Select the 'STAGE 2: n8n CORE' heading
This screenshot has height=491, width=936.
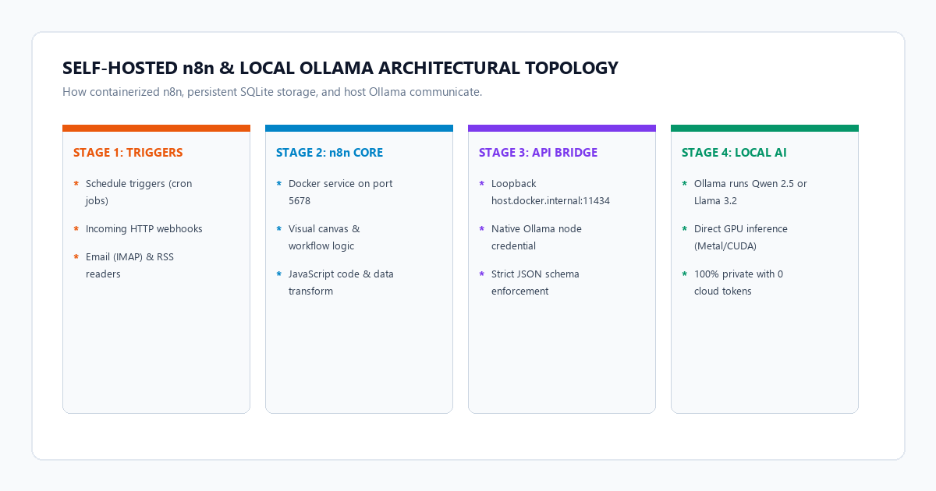coord(330,153)
